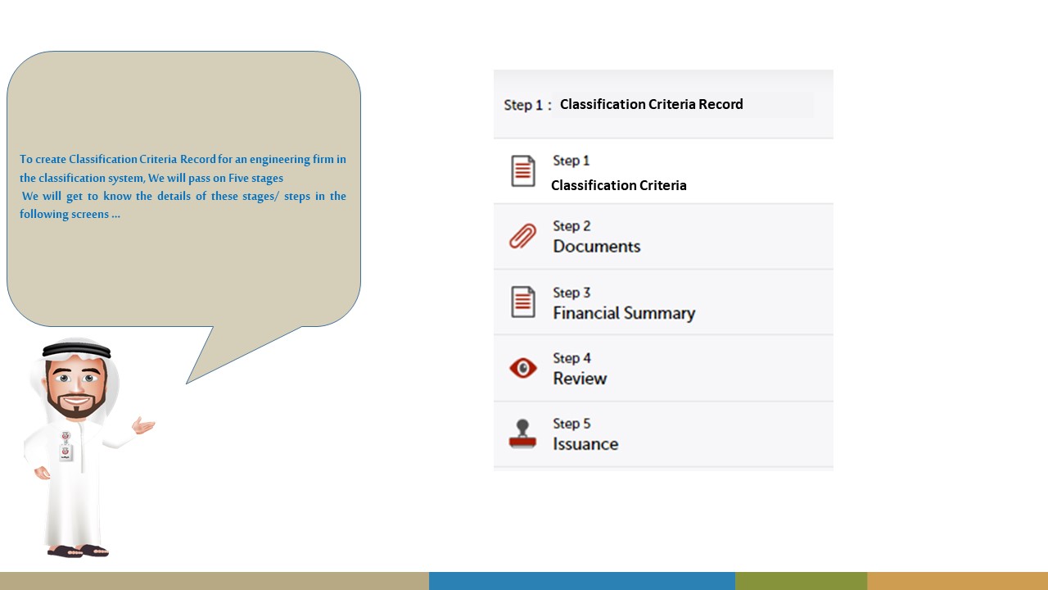Click the tan footer bar segment
Image resolution: width=1048 pixels, height=590 pixels.
(x=214, y=581)
